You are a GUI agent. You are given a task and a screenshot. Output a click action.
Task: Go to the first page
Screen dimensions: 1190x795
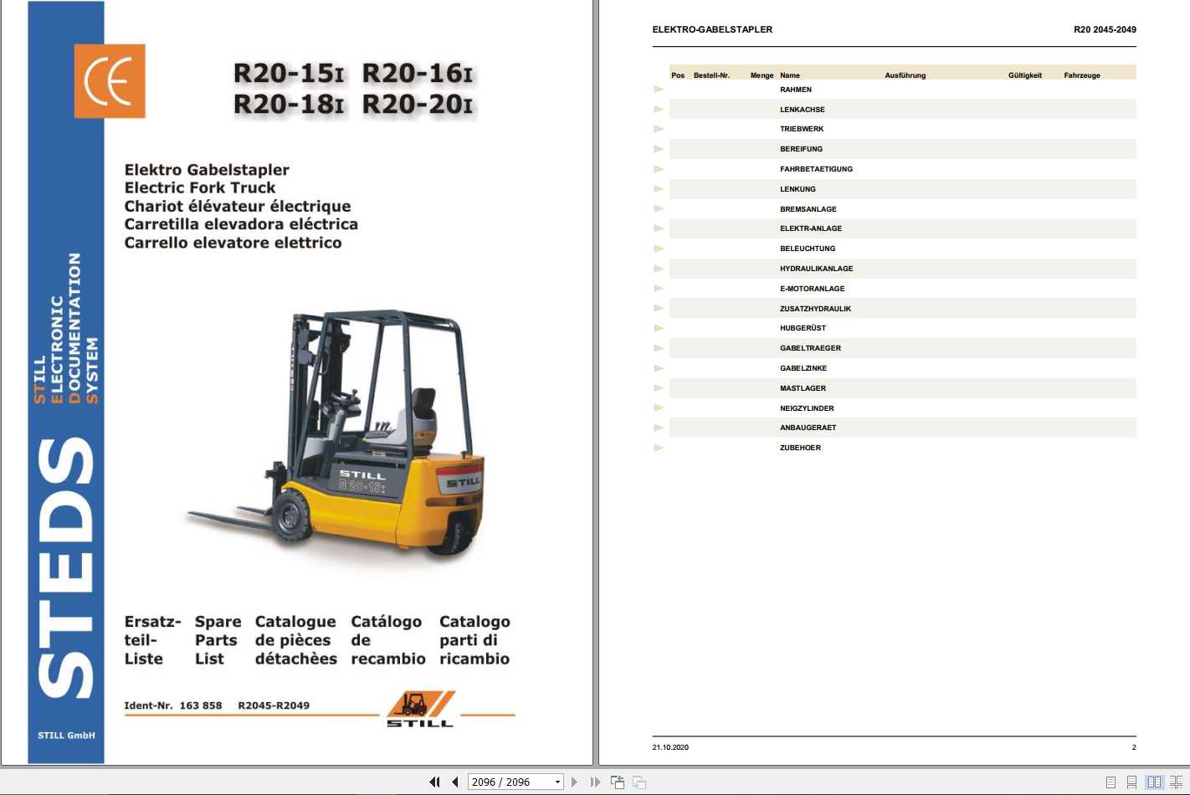[434, 782]
